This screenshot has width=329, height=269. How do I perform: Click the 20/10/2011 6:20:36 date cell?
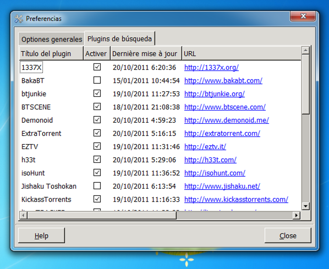coord(145,67)
